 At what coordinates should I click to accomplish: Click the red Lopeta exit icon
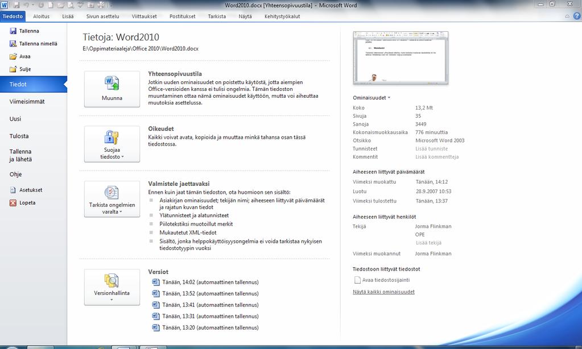pyautogui.click(x=13, y=203)
